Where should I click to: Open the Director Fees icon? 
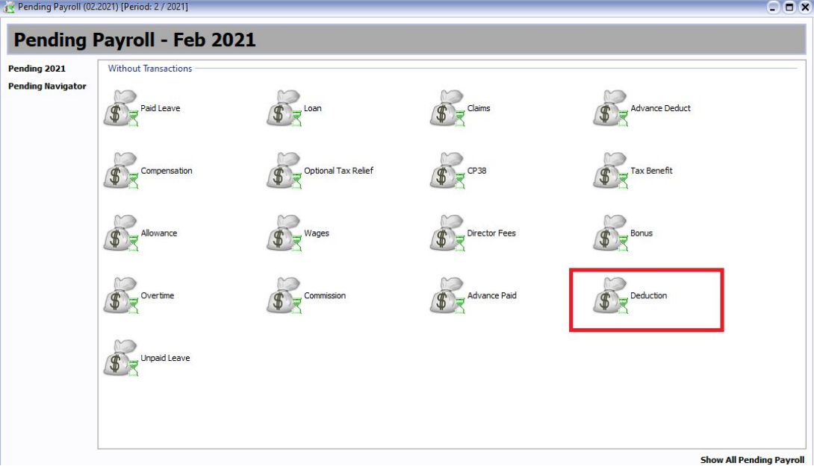click(x=447, y=234)
